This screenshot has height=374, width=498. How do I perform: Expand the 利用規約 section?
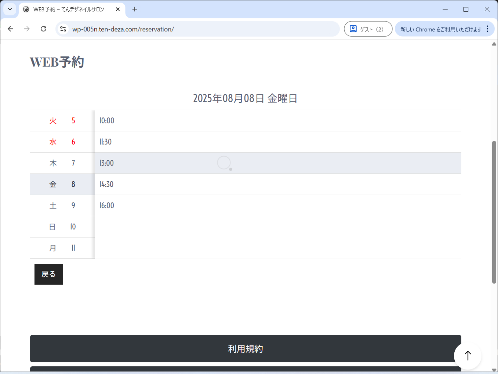click(x=245, y=349)
